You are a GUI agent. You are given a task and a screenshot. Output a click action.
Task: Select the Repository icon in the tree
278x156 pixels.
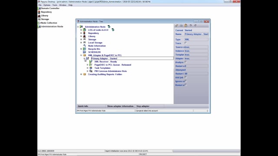[x=85, y=33]
